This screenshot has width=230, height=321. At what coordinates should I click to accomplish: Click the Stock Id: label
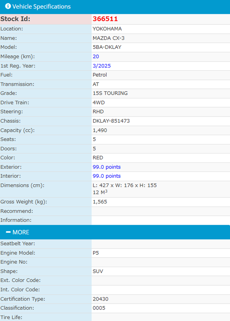click(x=15, y=19)
